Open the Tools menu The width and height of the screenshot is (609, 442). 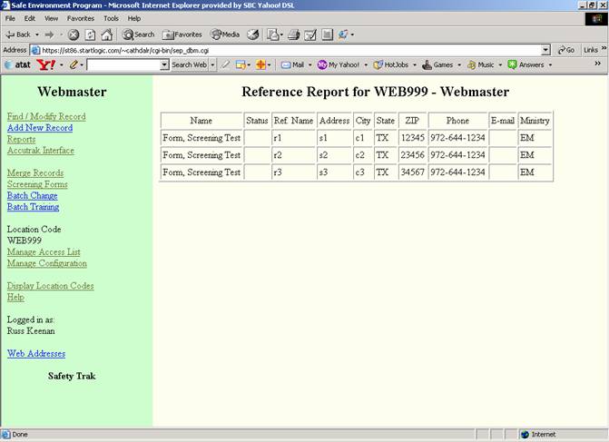tap(111, 18)
